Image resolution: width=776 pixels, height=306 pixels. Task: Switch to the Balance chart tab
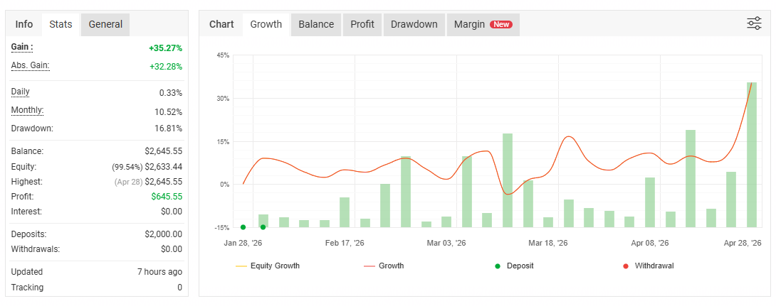(x=316, y=24)
